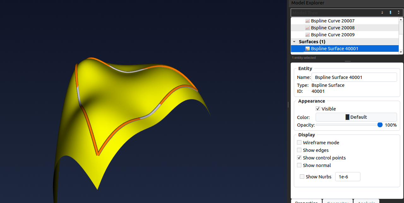The height and width of the screenshot is (203, 404).
Task: Open the Analysis tab
Action: click(x=366, y=202)
